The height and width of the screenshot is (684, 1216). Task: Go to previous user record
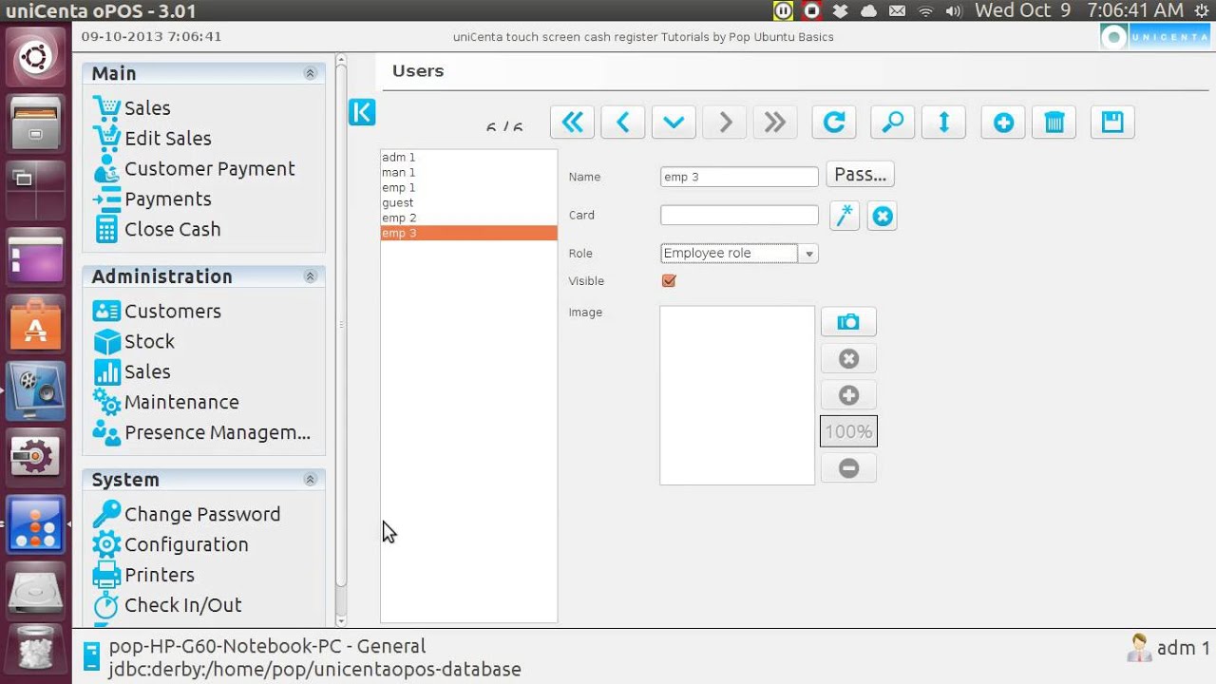pyautogui.click(x=623, y=123)
